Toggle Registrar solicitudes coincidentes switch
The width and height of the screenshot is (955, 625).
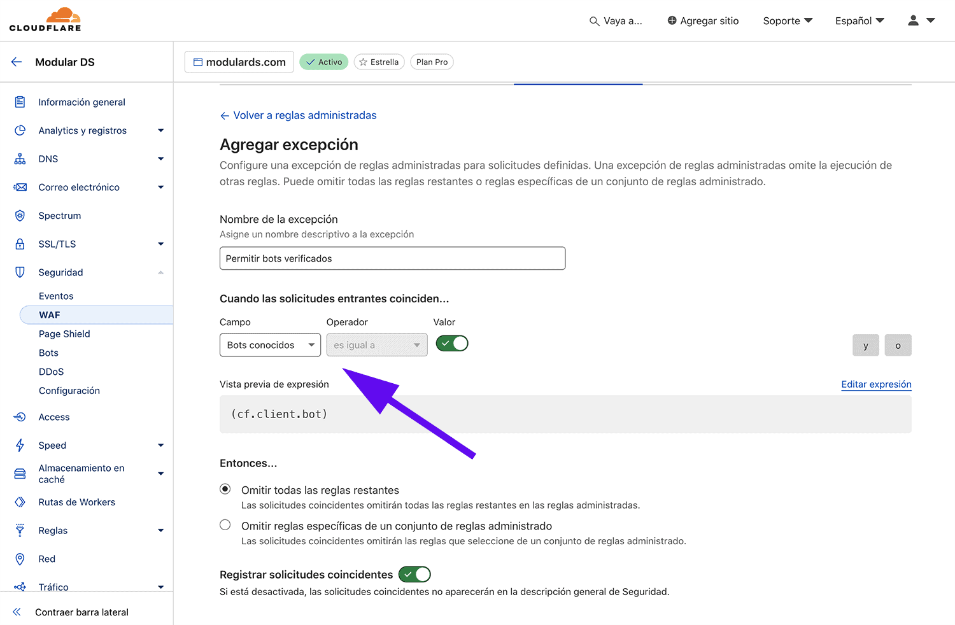pos(414,575)
